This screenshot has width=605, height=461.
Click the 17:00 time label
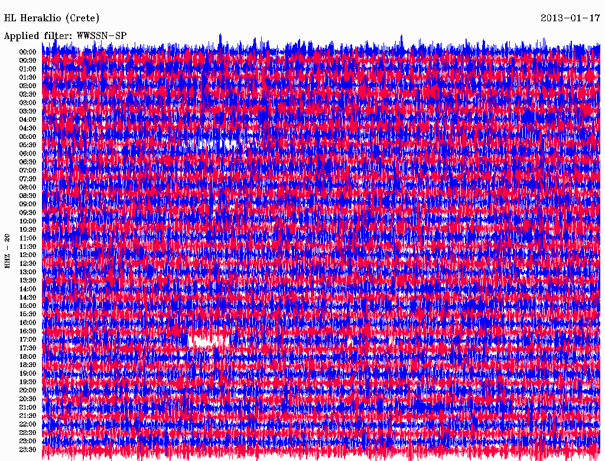tap(28, 340)
